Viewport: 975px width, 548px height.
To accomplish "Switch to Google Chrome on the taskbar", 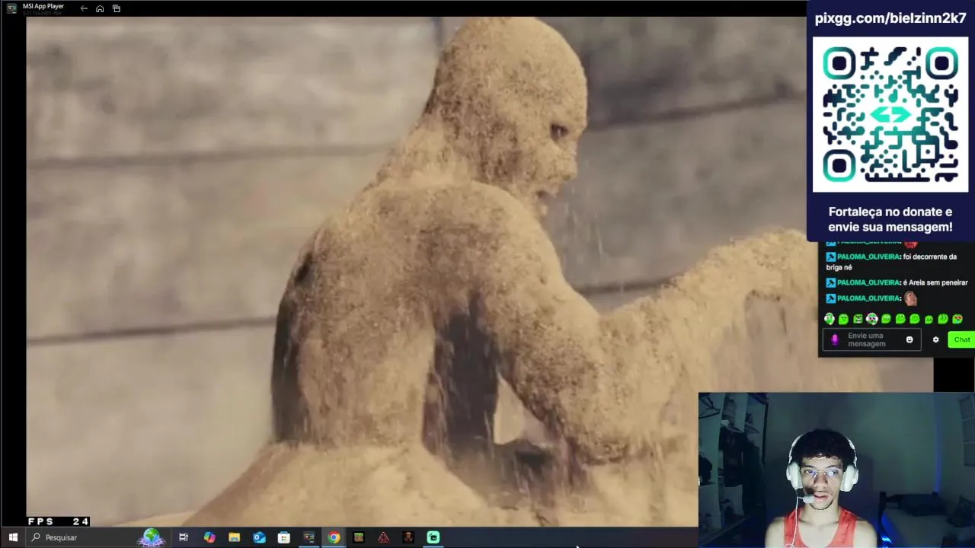I will [334, 537].
